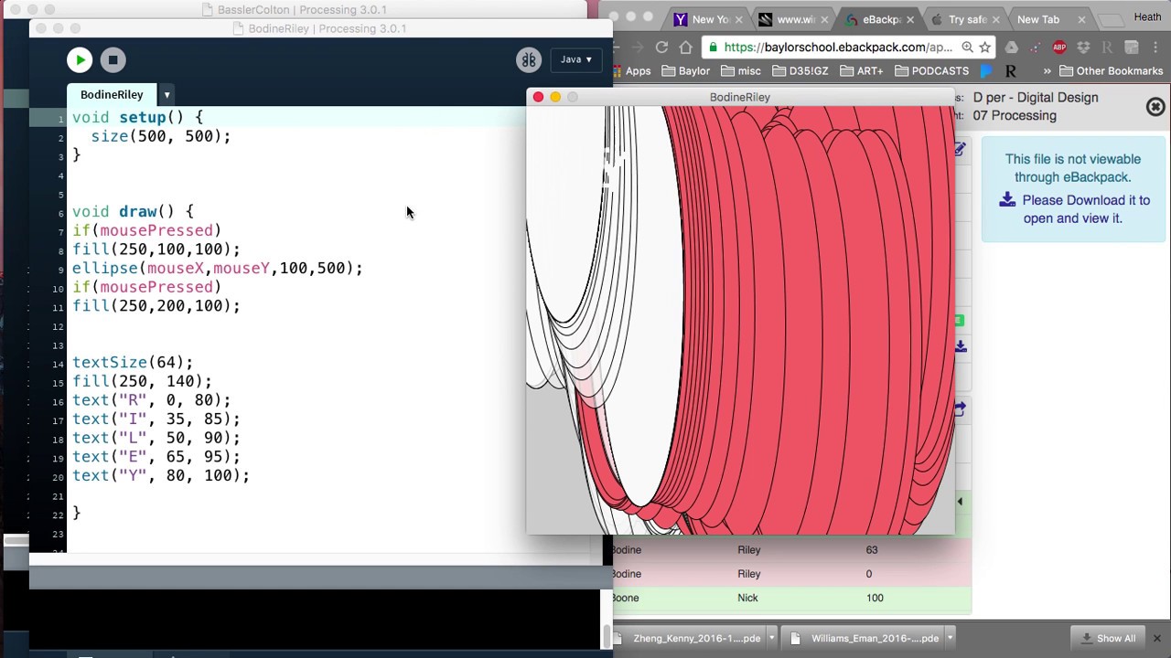The height and width of the screenshot is (658, 1171).
Task: Open the Google Drive extension
Action: [x=1011, y=47]
